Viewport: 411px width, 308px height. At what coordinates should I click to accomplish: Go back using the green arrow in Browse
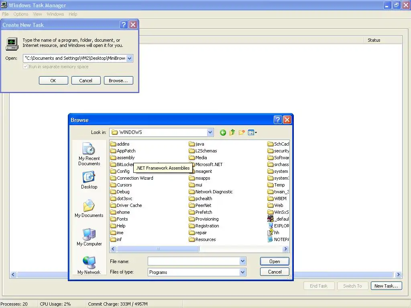(x=223, y=132)
